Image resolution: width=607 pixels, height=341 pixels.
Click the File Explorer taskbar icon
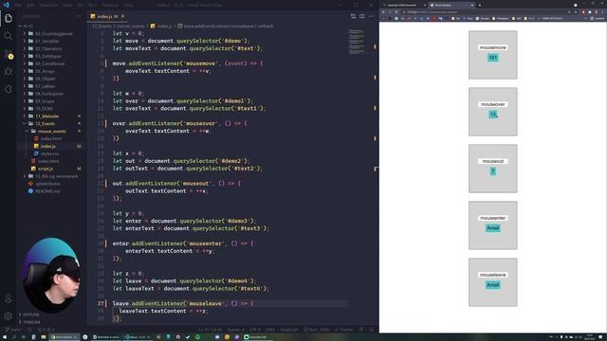click(x=44, y=337)
